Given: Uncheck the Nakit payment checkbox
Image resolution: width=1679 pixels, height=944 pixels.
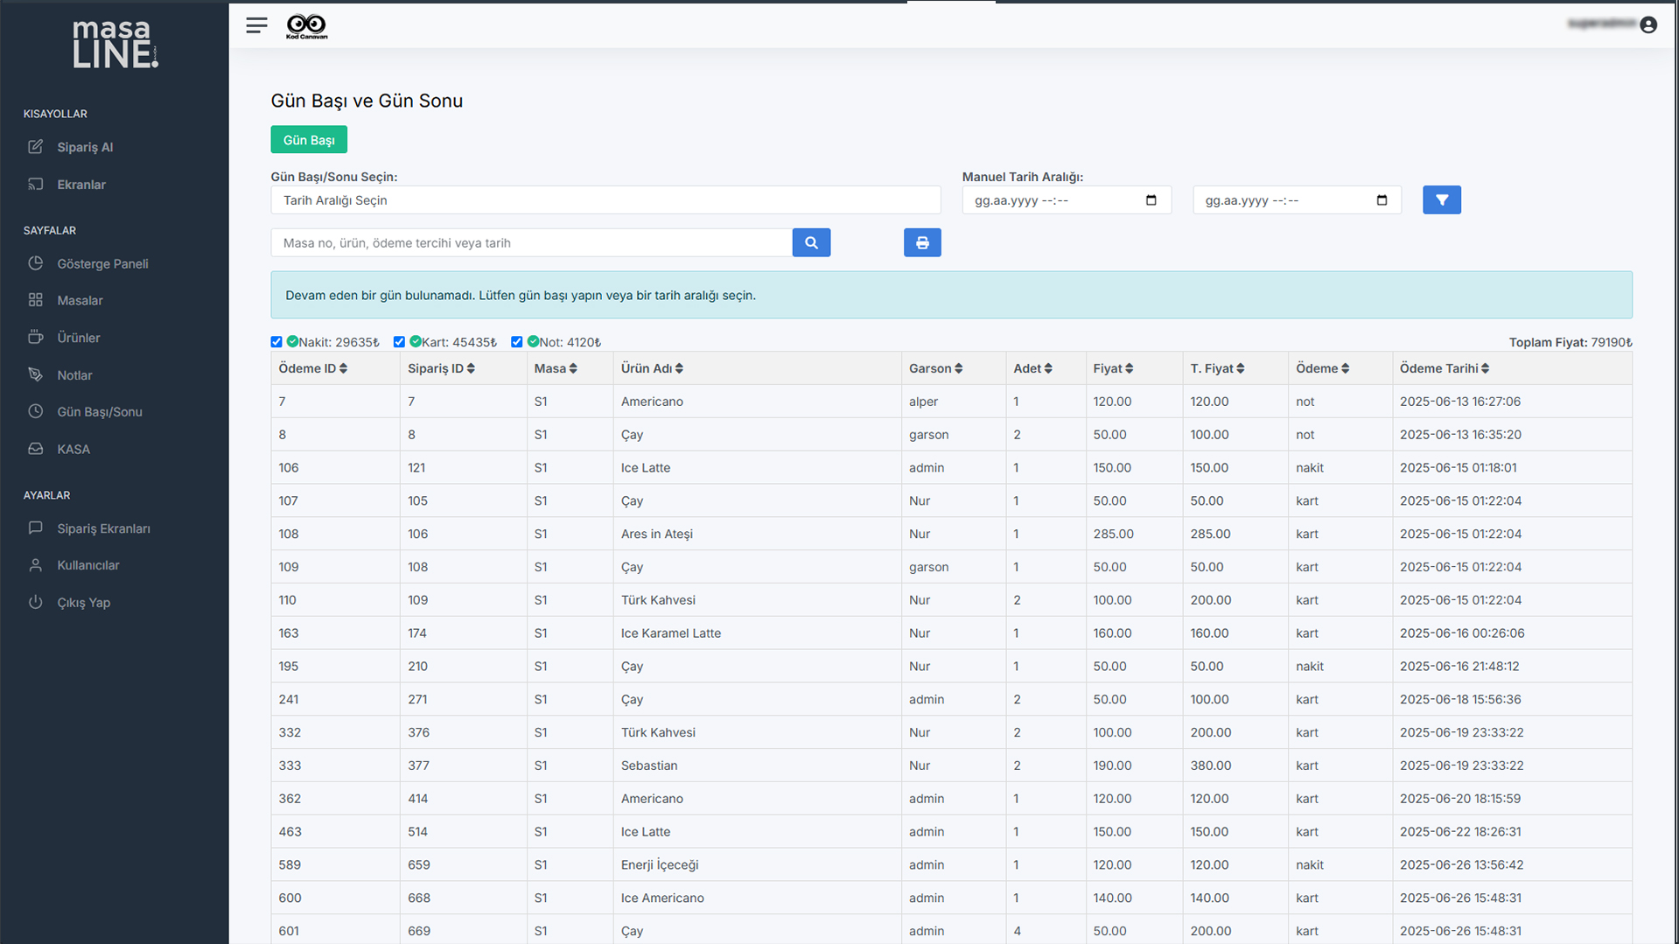Looking at the screenshot, I should pyautogui.click(x=276, y=342).
